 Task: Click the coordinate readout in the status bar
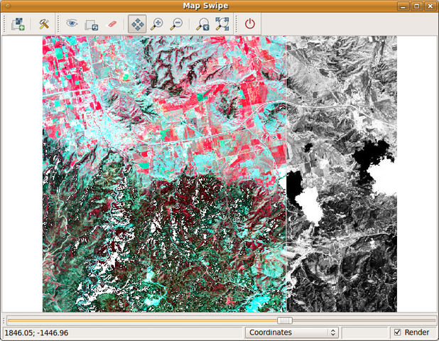pos(37,332)
